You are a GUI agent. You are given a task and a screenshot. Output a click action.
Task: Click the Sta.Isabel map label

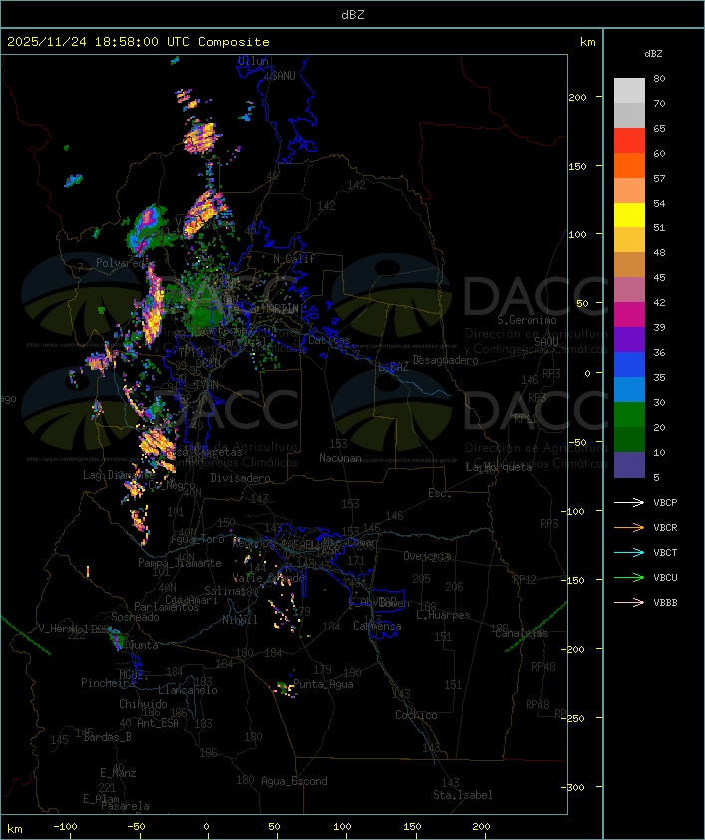pos(462,795)
